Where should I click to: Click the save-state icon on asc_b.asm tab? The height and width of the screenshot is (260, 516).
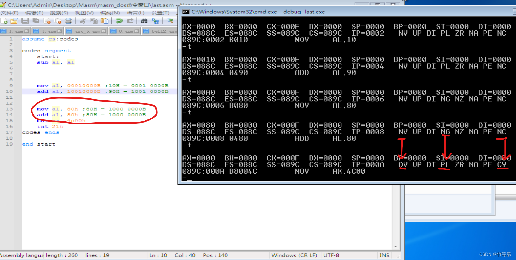pos(69,31)
